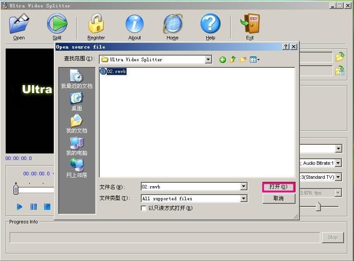Click the 文件名 input field
354x261 pixels.
[x=191, y=187]
